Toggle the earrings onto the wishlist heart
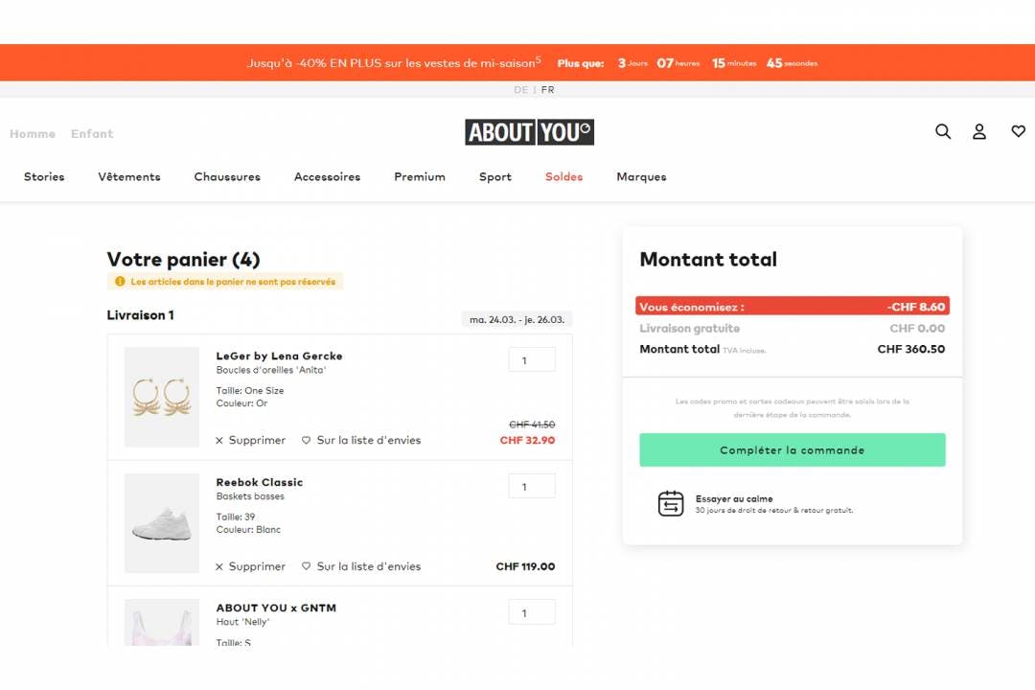1035x690 pixels. coord(306,440)
